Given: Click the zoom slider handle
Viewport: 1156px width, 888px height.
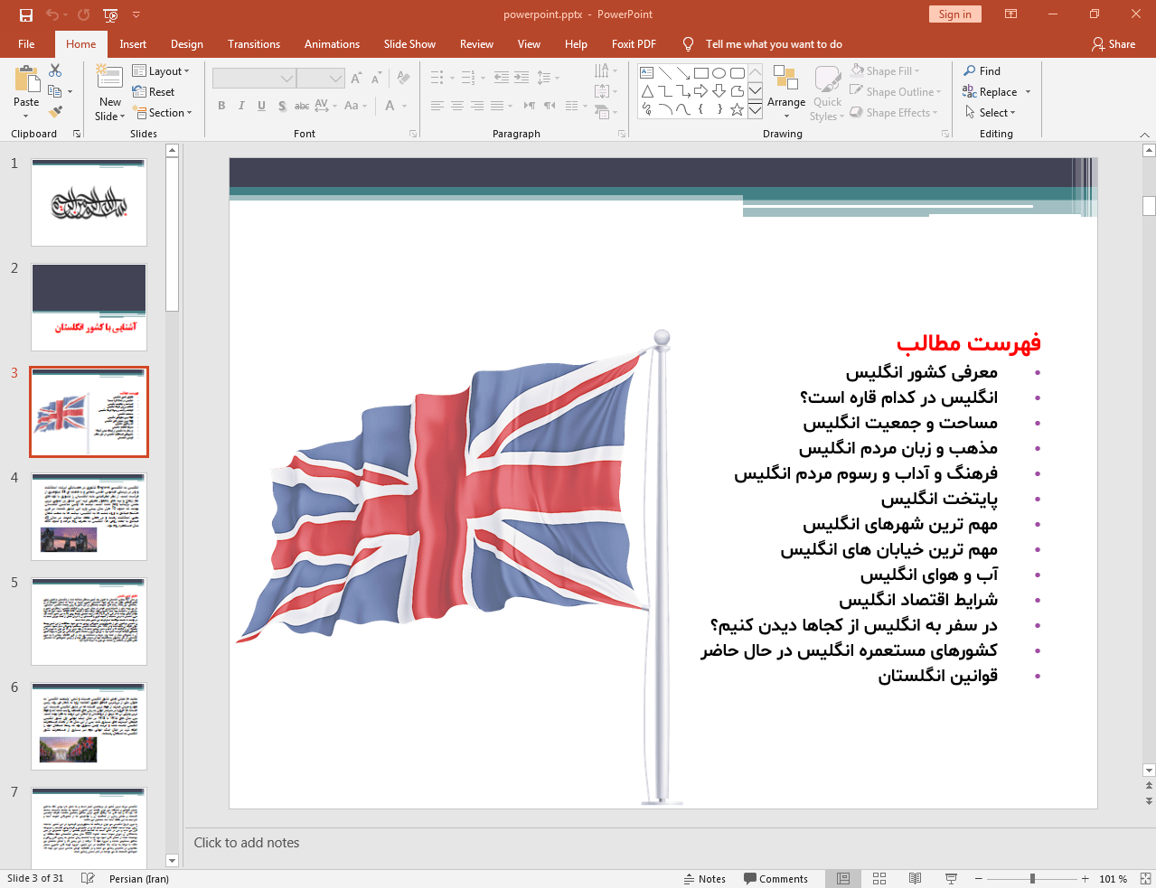Looking at the screenshot, I should pyautogui.click(x=1032, y=878).
